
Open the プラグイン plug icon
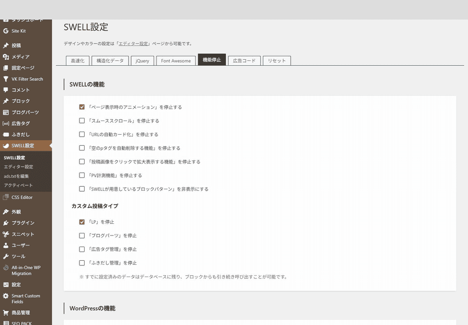click(6, 223)
